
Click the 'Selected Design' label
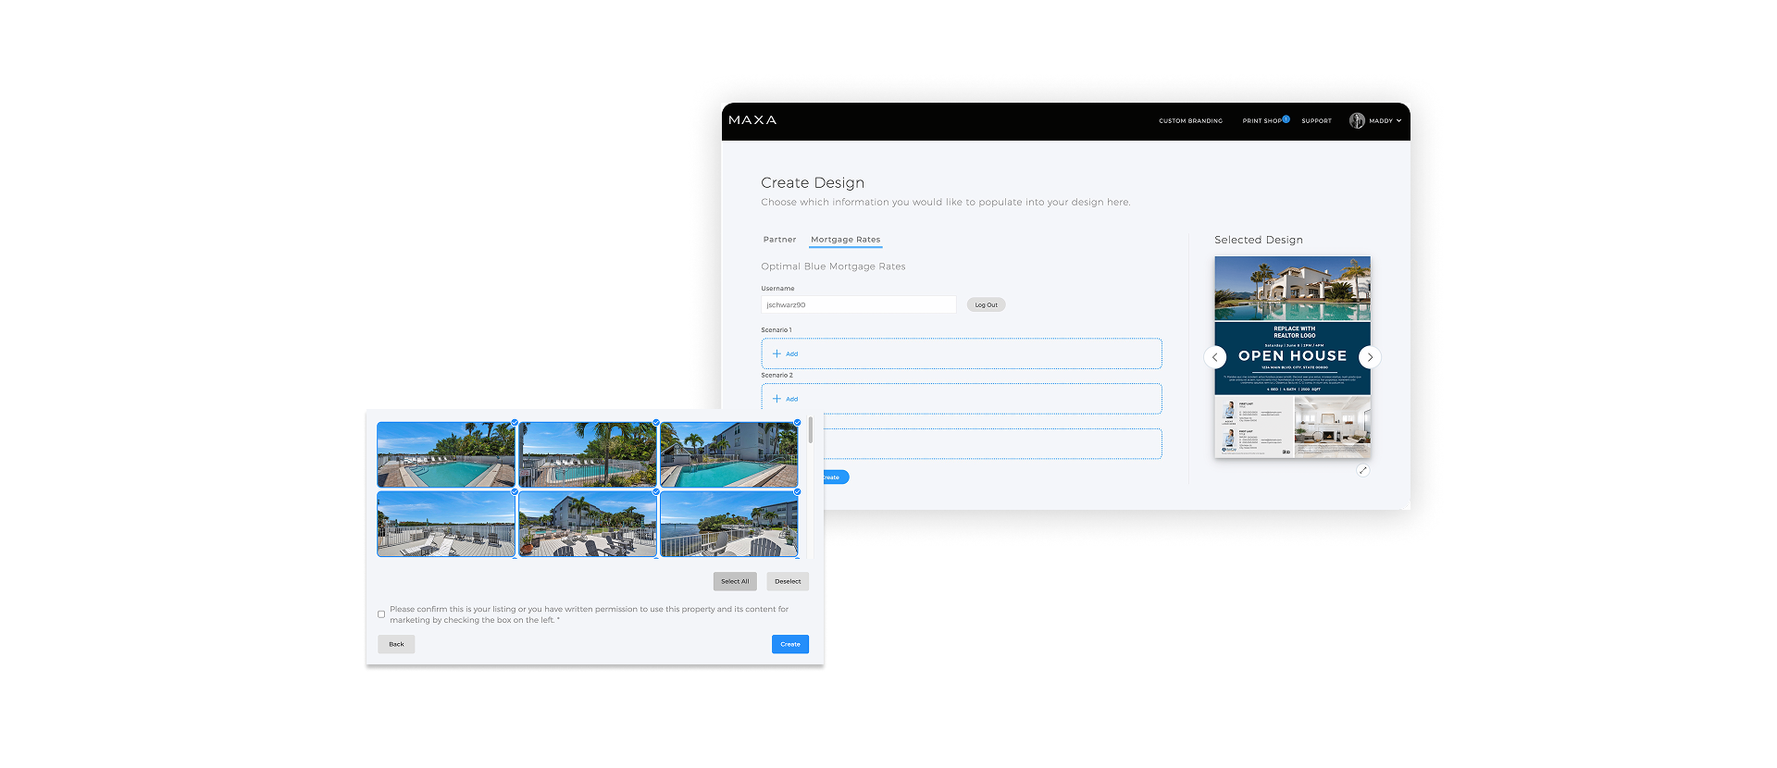click(1259, 240)
